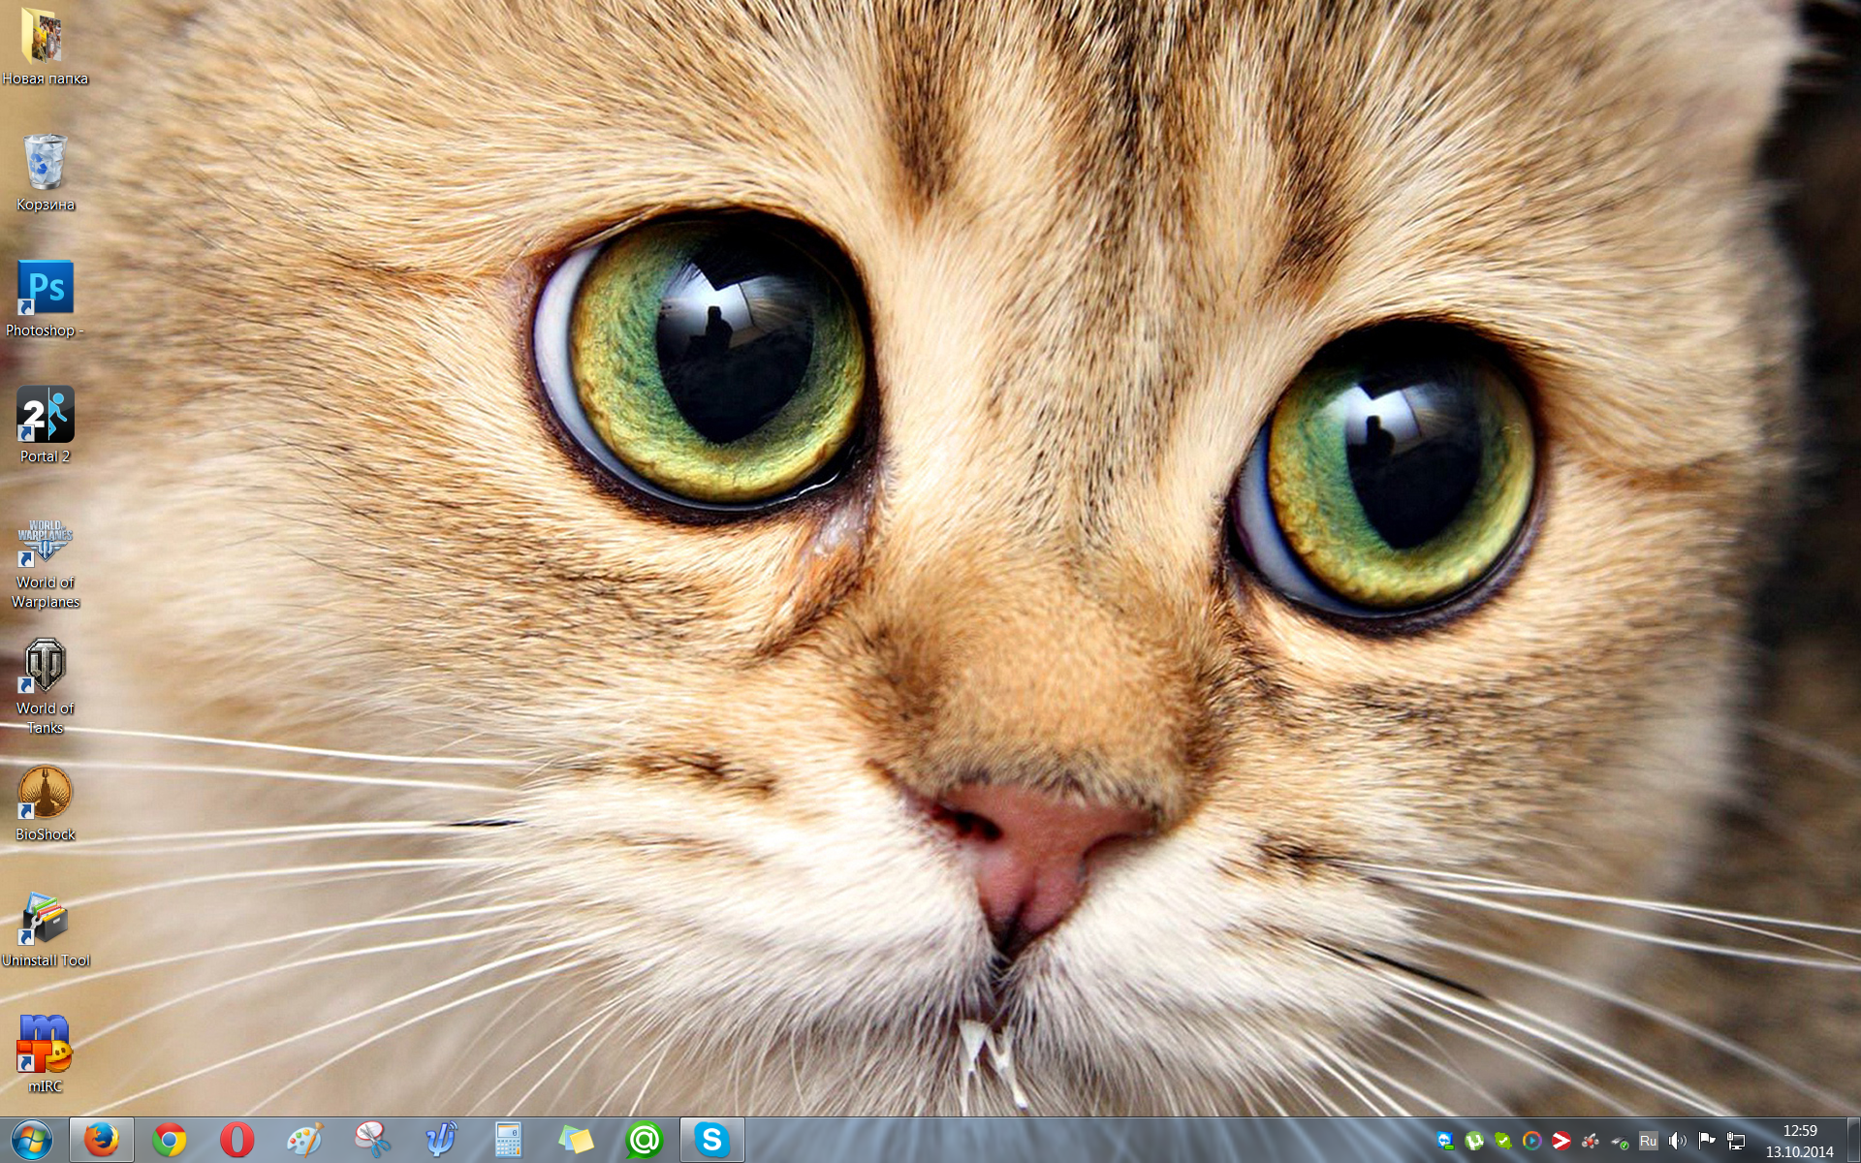Select the Portal 2 desktop shortcut
The image size is (1861, 1163).
(x=45, y=415)
